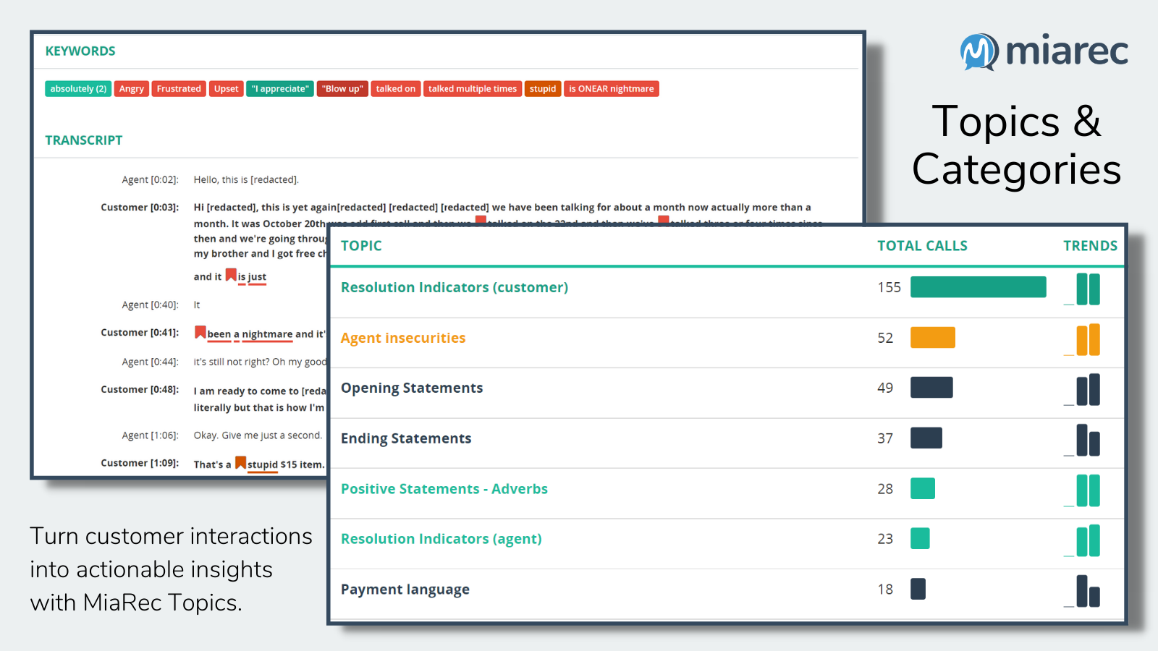Click the orange trend chart for Agent insecurities
The height and width of the screenshot is (651, 1158).
1089,339
